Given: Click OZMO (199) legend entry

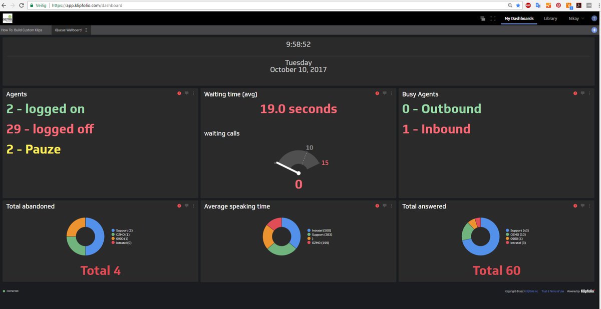Looking at the screenshot, I should pos(319,242).
